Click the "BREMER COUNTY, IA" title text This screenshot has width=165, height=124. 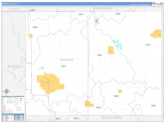click(10, 4)
